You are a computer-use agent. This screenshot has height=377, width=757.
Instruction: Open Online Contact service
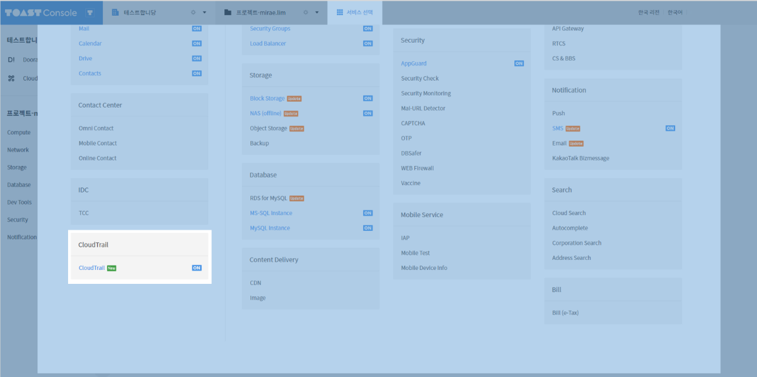pos(98,158)
